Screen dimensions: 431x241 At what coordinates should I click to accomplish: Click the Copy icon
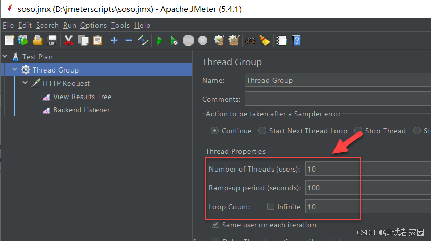point(83,40)
